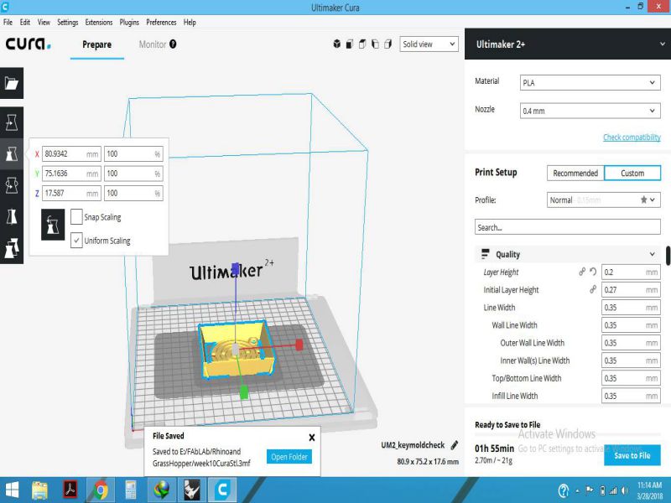Click the Z dimension mm field
The width and height of the screenshot is (671, 503).
[71, 193]
